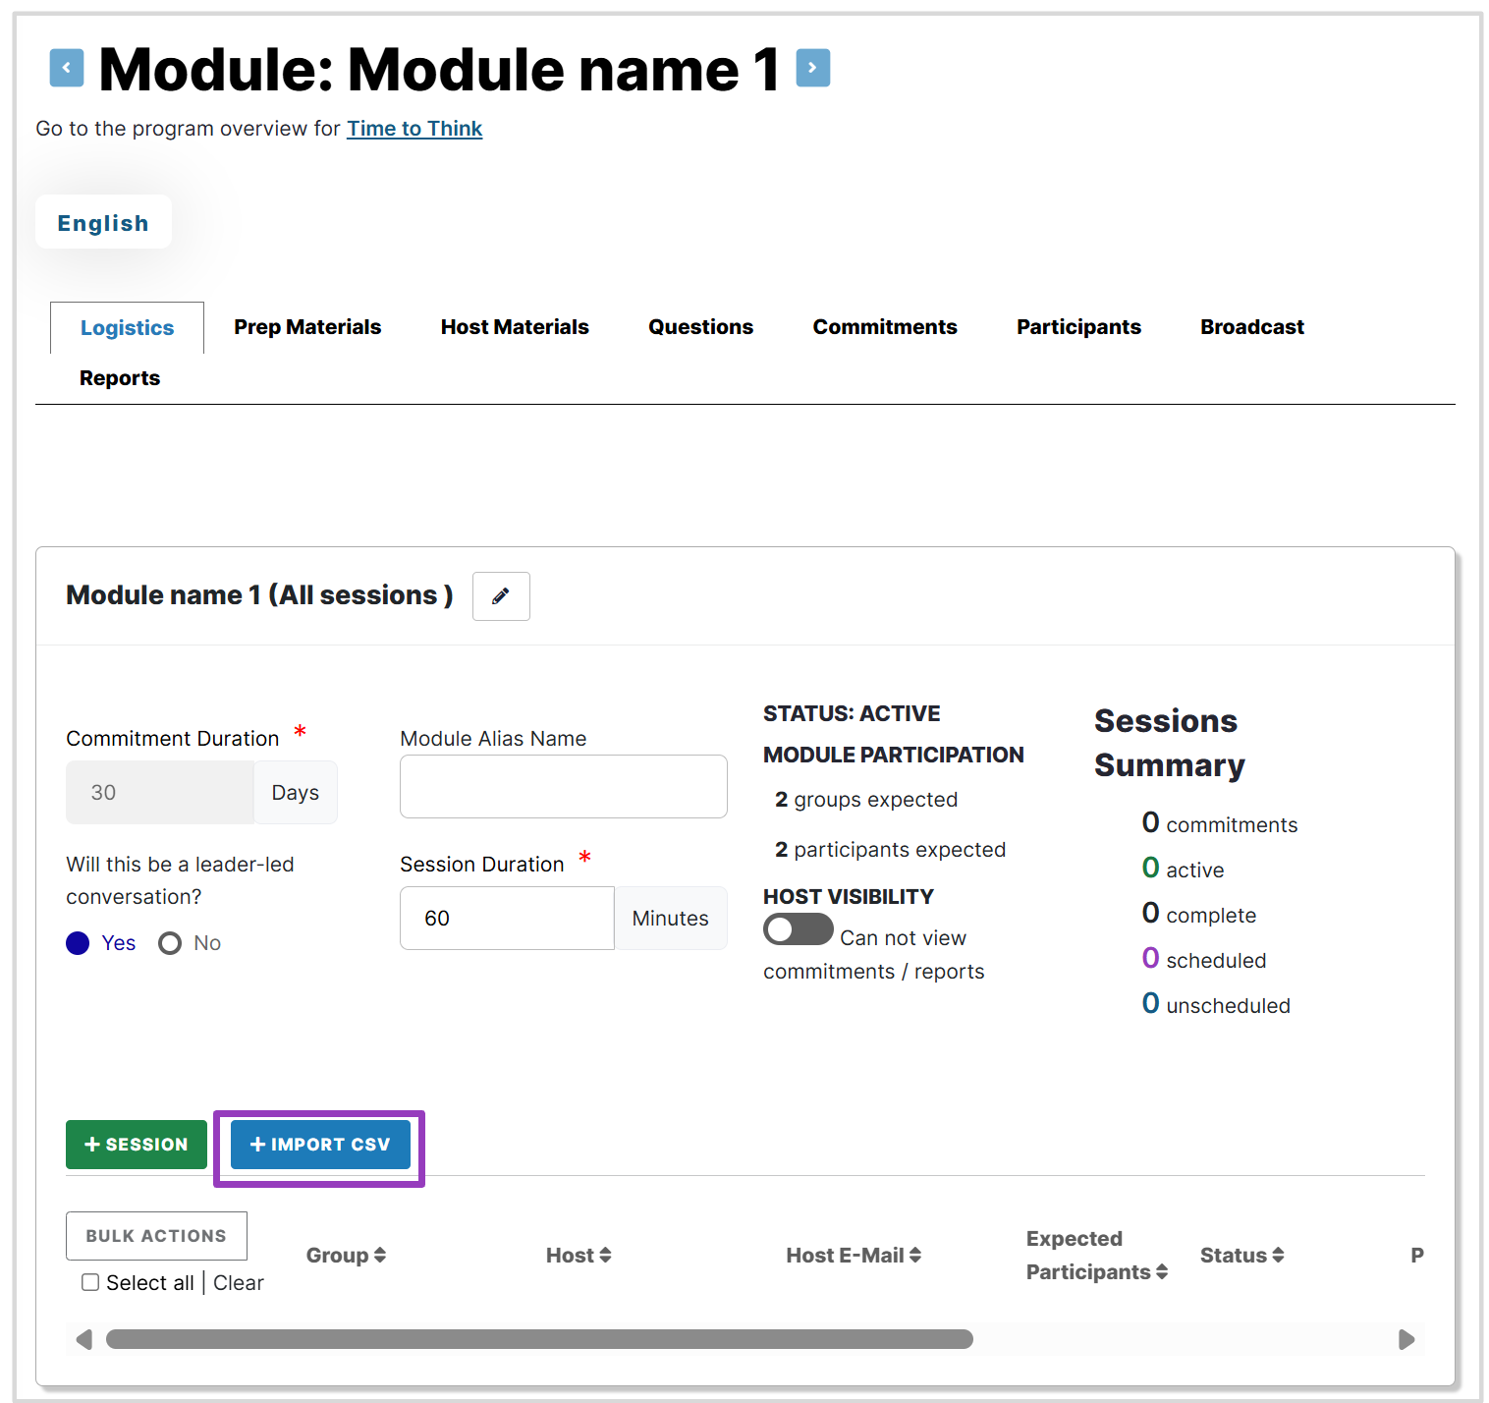Switch to the Host Materials tab
The height and width of the screenshot is (1403, 1489).
(x=515, y=327)
